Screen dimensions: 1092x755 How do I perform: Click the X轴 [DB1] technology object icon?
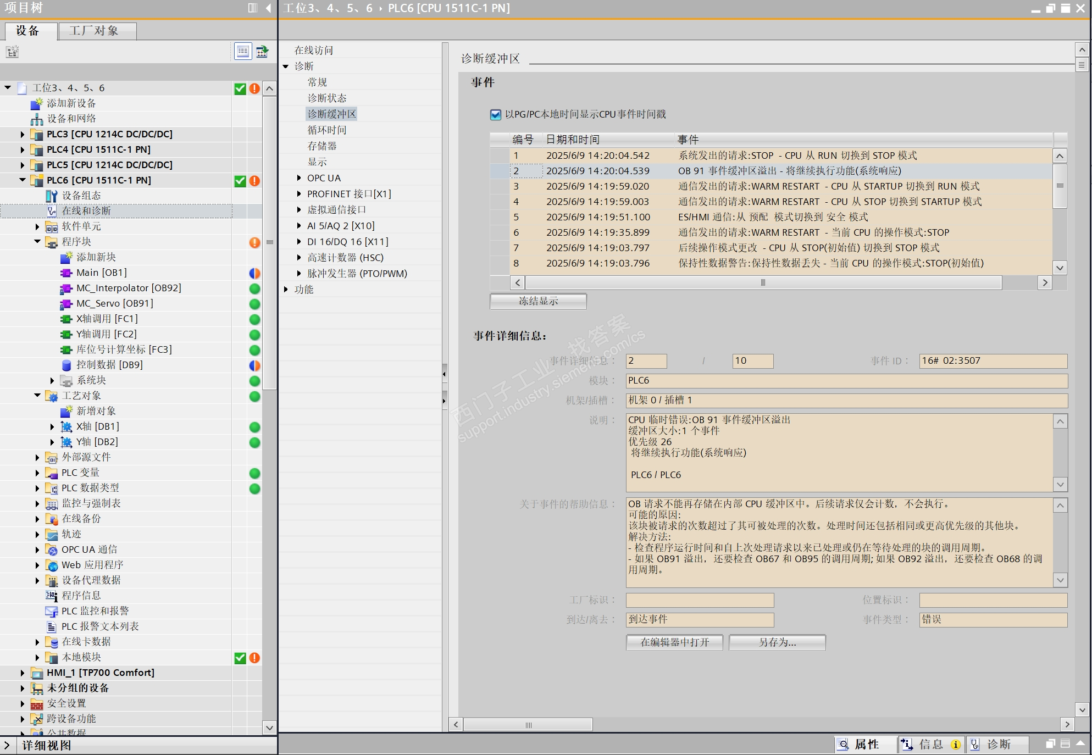click(66, 427)
